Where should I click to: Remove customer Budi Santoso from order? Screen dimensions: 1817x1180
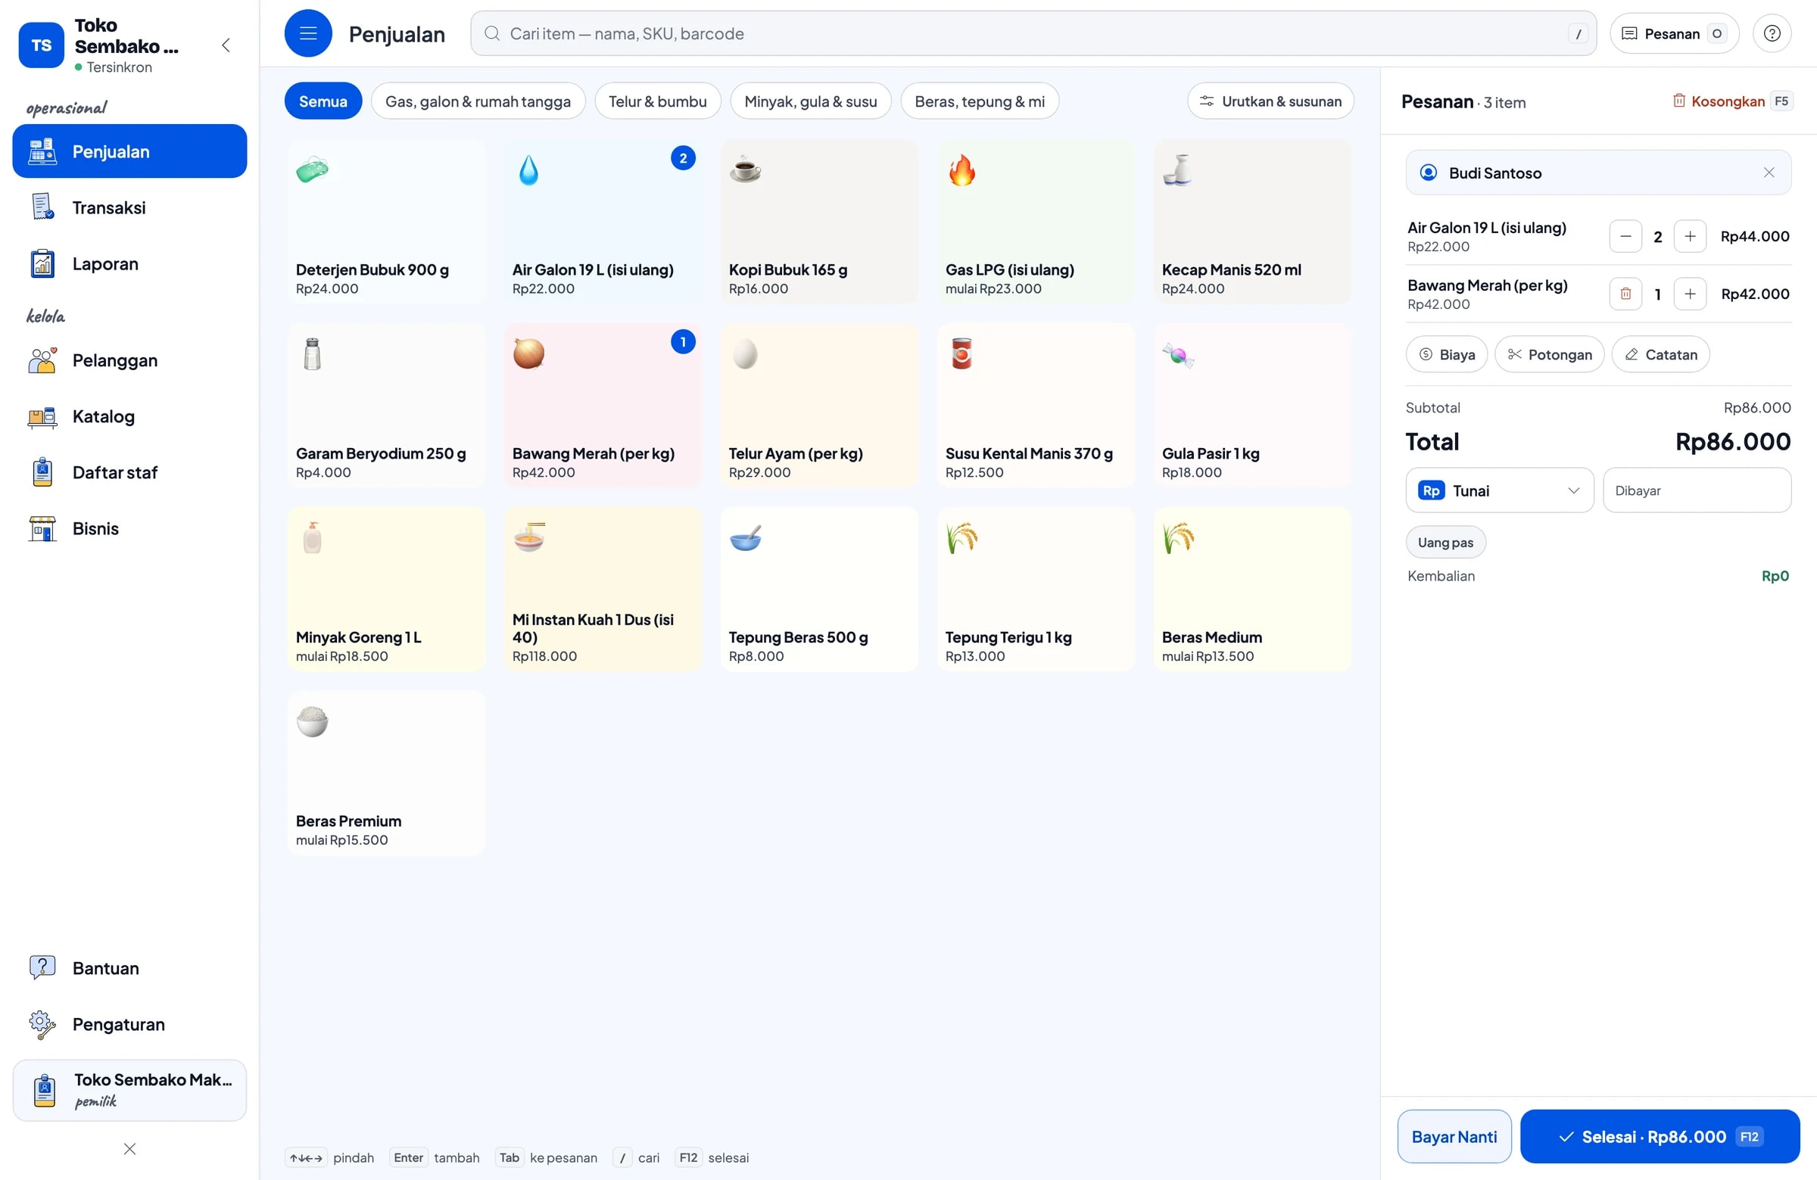(1768, 173)
